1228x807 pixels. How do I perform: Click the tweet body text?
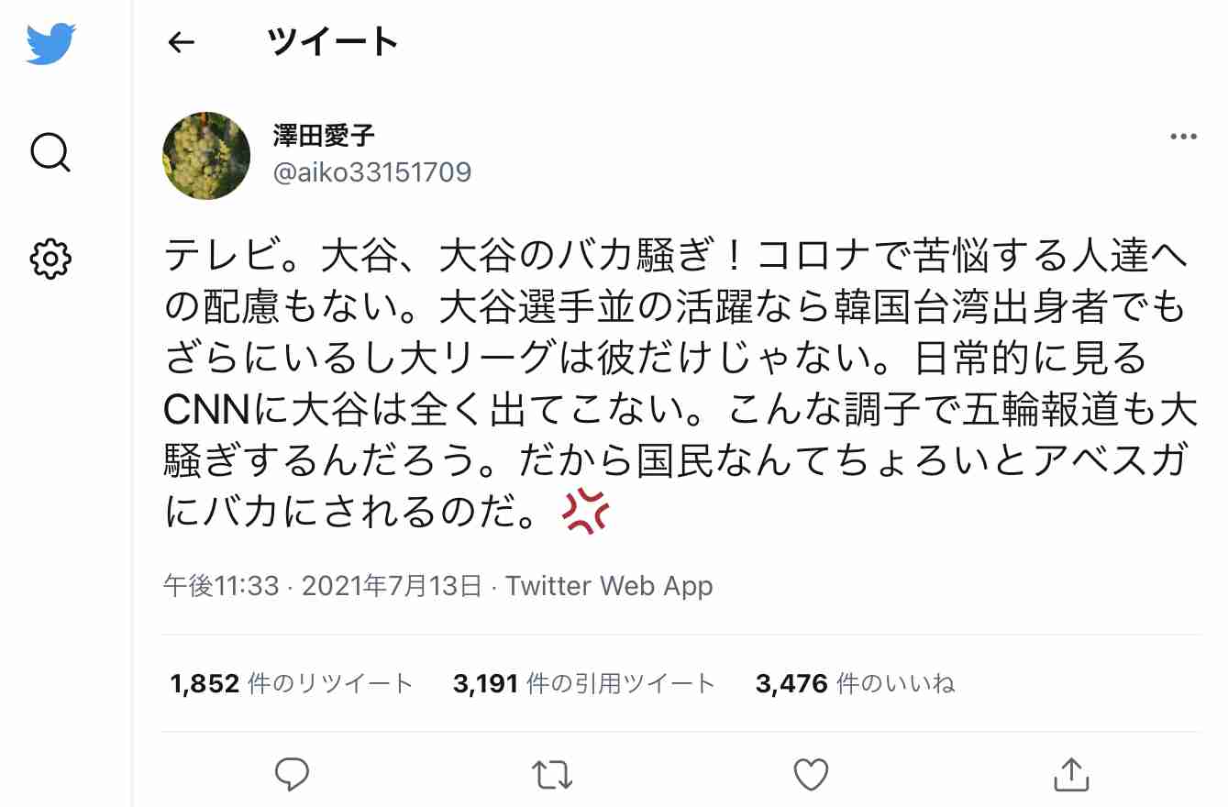[680, 385]
